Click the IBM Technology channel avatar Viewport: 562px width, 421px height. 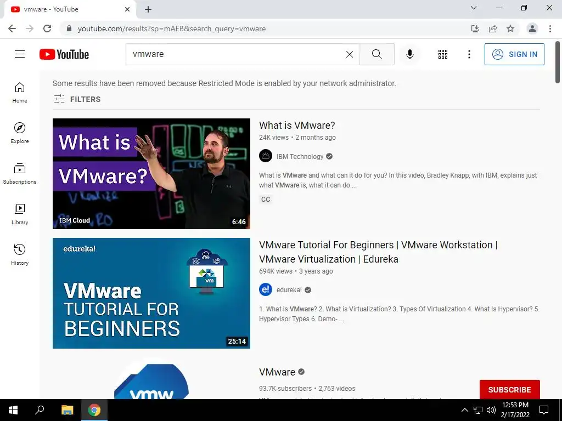(x=266, y=156)
